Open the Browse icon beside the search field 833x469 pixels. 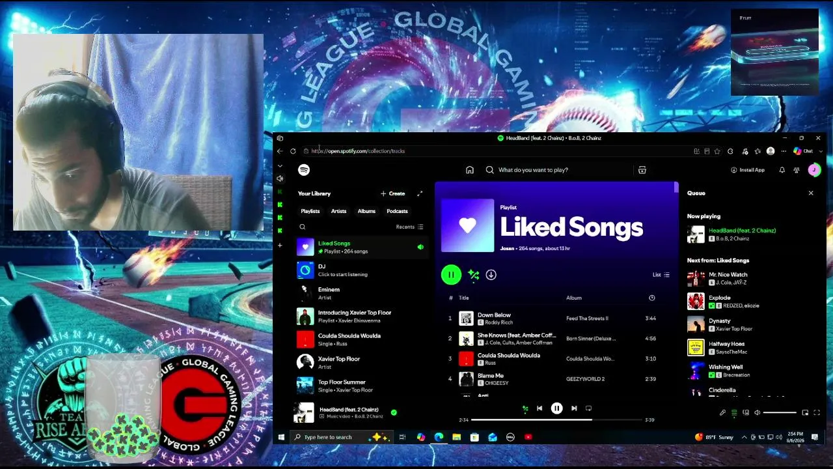[x=642, y=170]
